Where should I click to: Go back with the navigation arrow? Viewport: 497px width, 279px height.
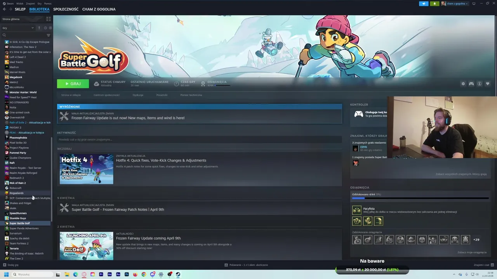(x=4, y=9)
